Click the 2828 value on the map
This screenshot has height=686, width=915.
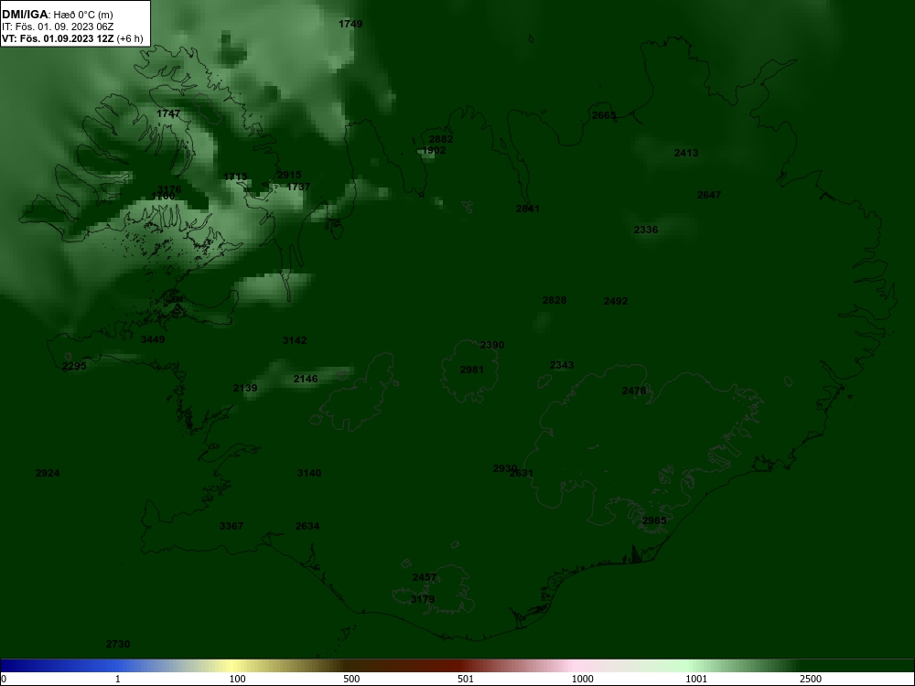tap(554, 300)
